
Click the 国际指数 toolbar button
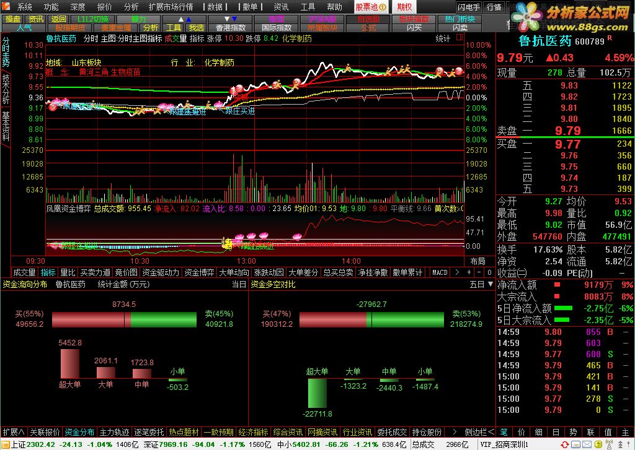(277, 28)
